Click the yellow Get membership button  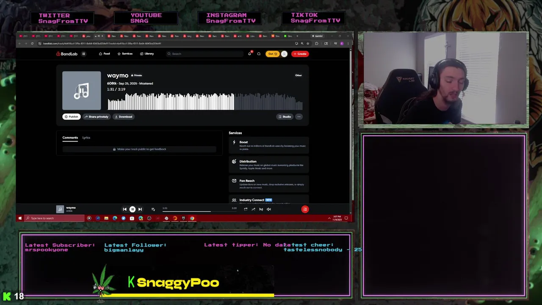click(x=272, y=54)
